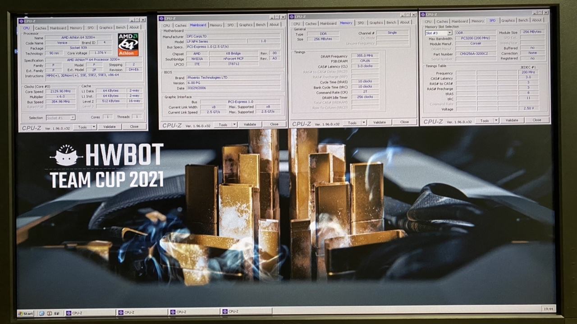Click the Instructions field listing MMX, SSE

(94, 76)
